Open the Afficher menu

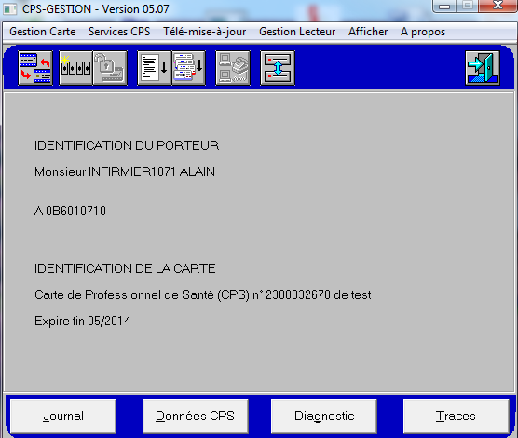point(368,32)
